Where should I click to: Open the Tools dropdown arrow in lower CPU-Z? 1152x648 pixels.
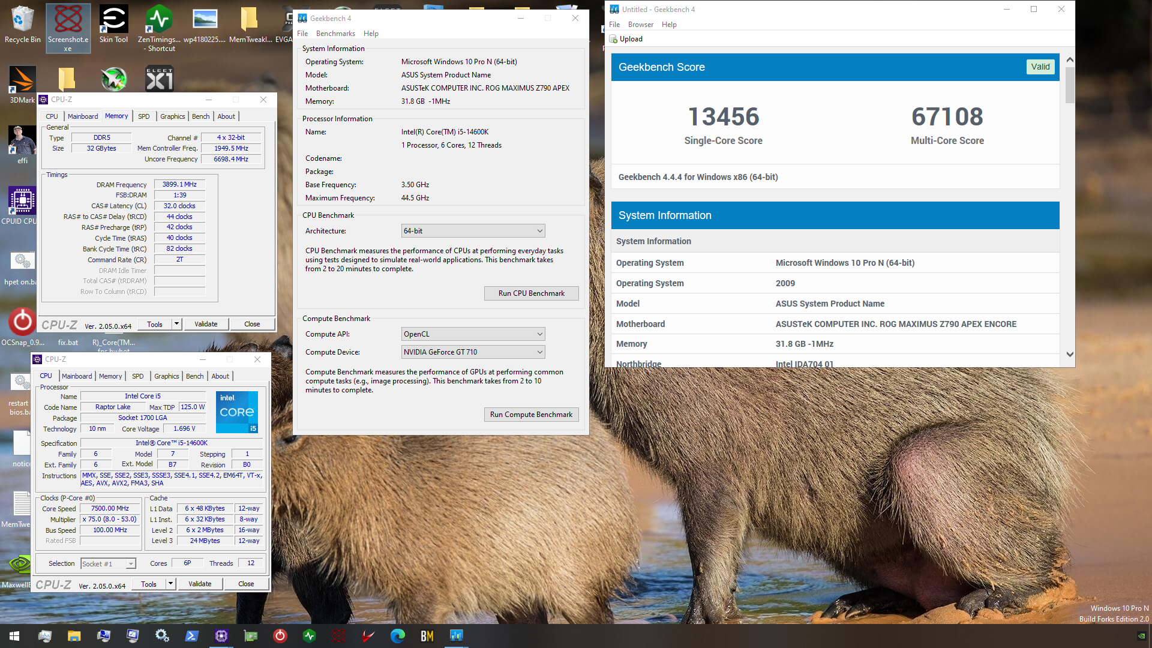(x=170, y=584)
